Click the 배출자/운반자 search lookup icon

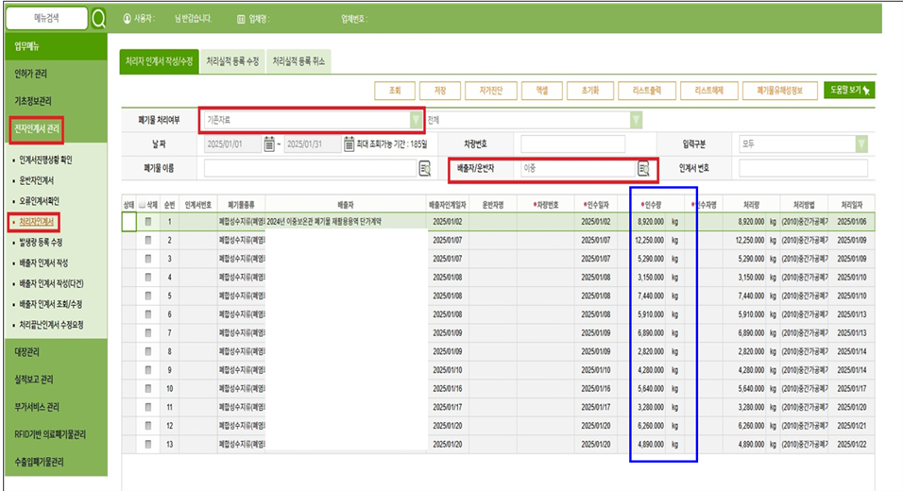pos(643,169)
